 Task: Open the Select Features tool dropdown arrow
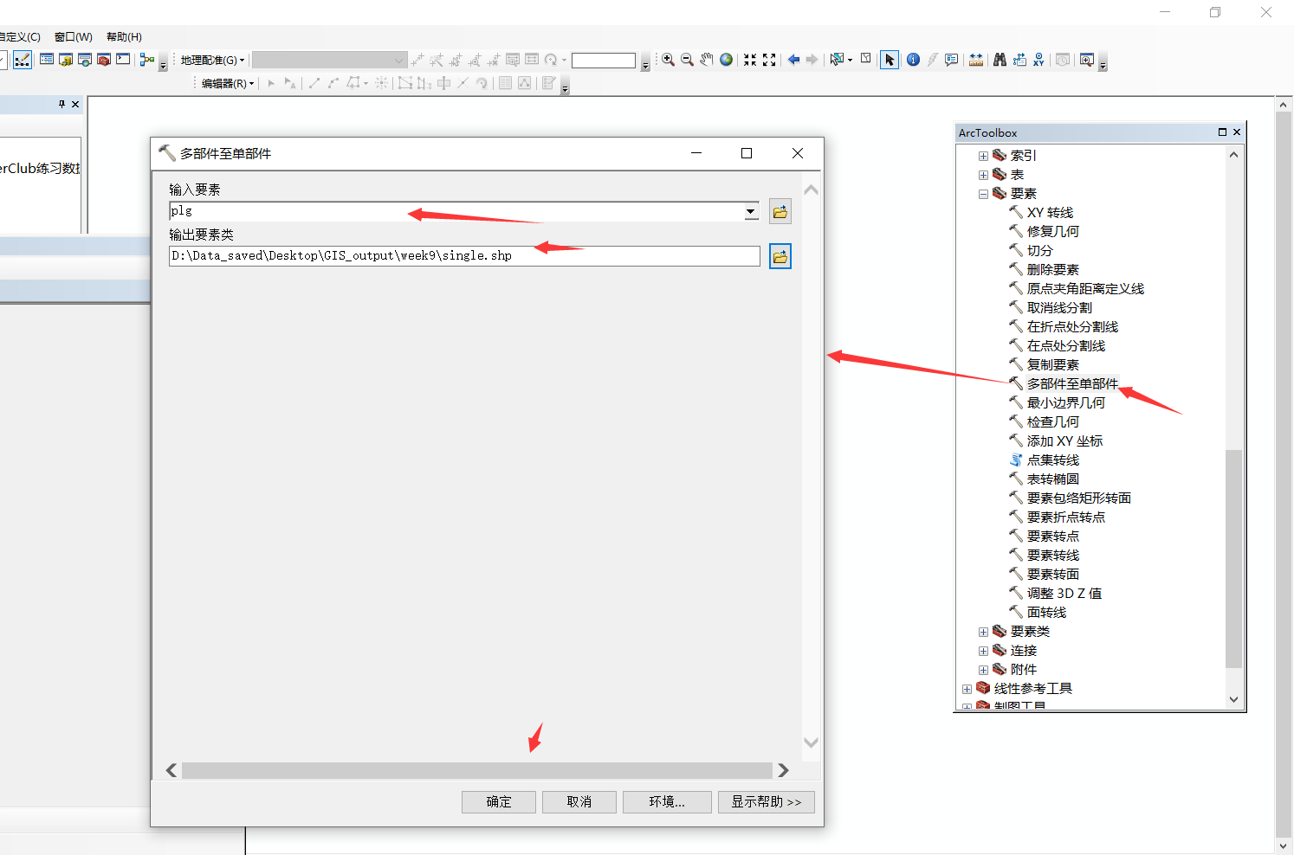[x=850, y=60]
